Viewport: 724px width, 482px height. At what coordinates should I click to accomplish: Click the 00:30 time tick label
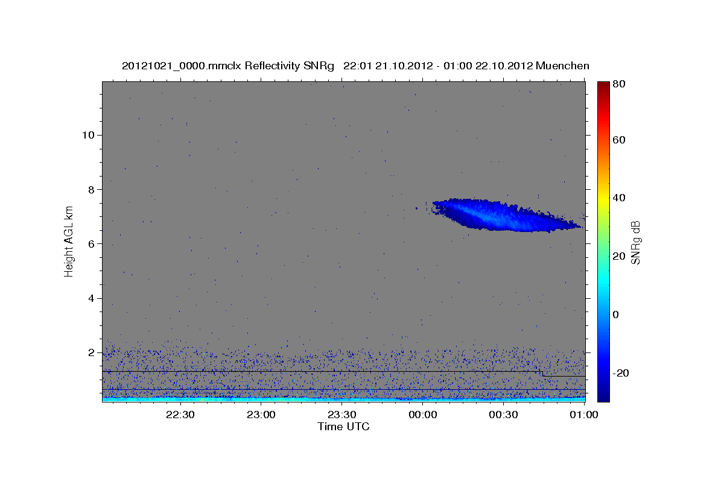[x=504, y=415]
